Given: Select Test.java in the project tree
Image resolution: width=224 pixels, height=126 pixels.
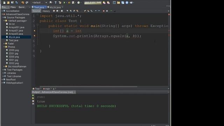Looking at the screenshot, I should tap(13, 41).
